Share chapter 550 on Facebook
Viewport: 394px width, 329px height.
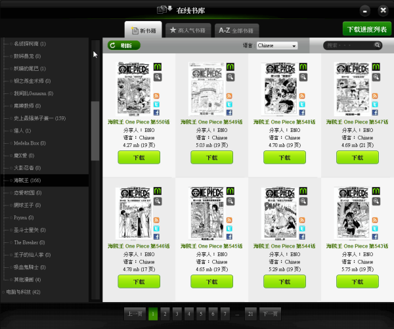[x=156, y=112]
